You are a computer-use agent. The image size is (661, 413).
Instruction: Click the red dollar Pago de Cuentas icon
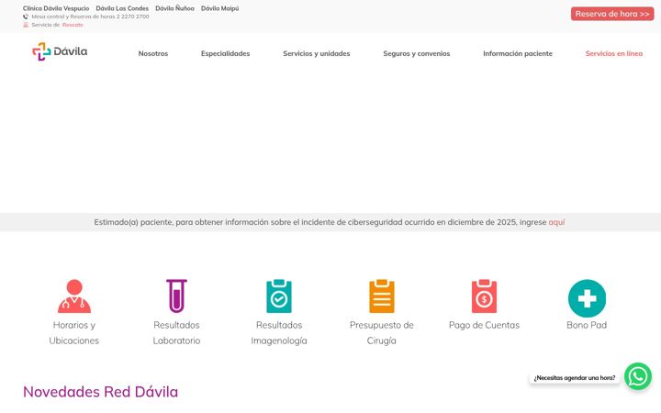[x=484, y=296]
